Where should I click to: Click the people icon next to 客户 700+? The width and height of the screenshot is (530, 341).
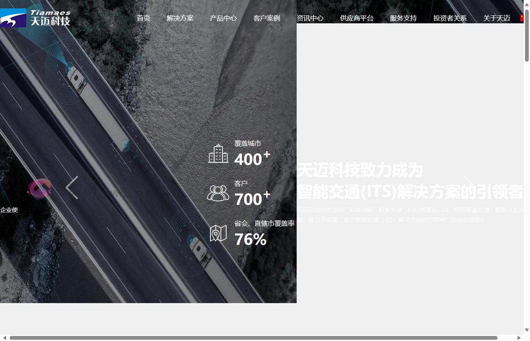[x=218, y=192]
